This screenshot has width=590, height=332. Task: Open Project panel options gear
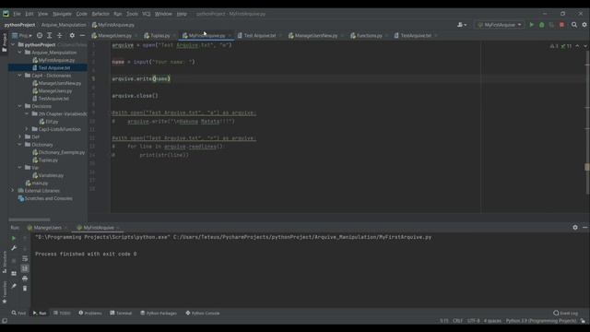click(72, 35)
